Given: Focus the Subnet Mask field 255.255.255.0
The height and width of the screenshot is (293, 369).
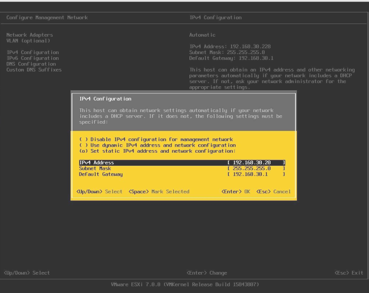Looking at the screenshot, I should (256, 169).
